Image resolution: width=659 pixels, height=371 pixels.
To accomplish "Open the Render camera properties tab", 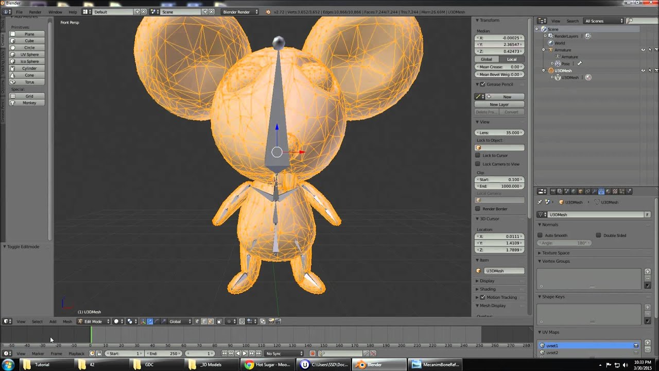I will [x=553, y=191].
